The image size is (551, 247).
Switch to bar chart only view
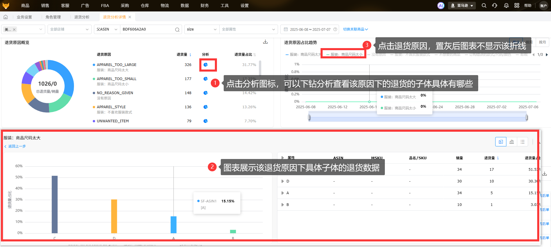coord(512,142)
